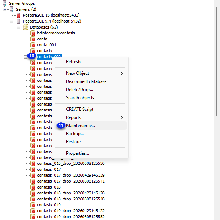Select the highlighted contasis_000 database name

tap(49, 57)
